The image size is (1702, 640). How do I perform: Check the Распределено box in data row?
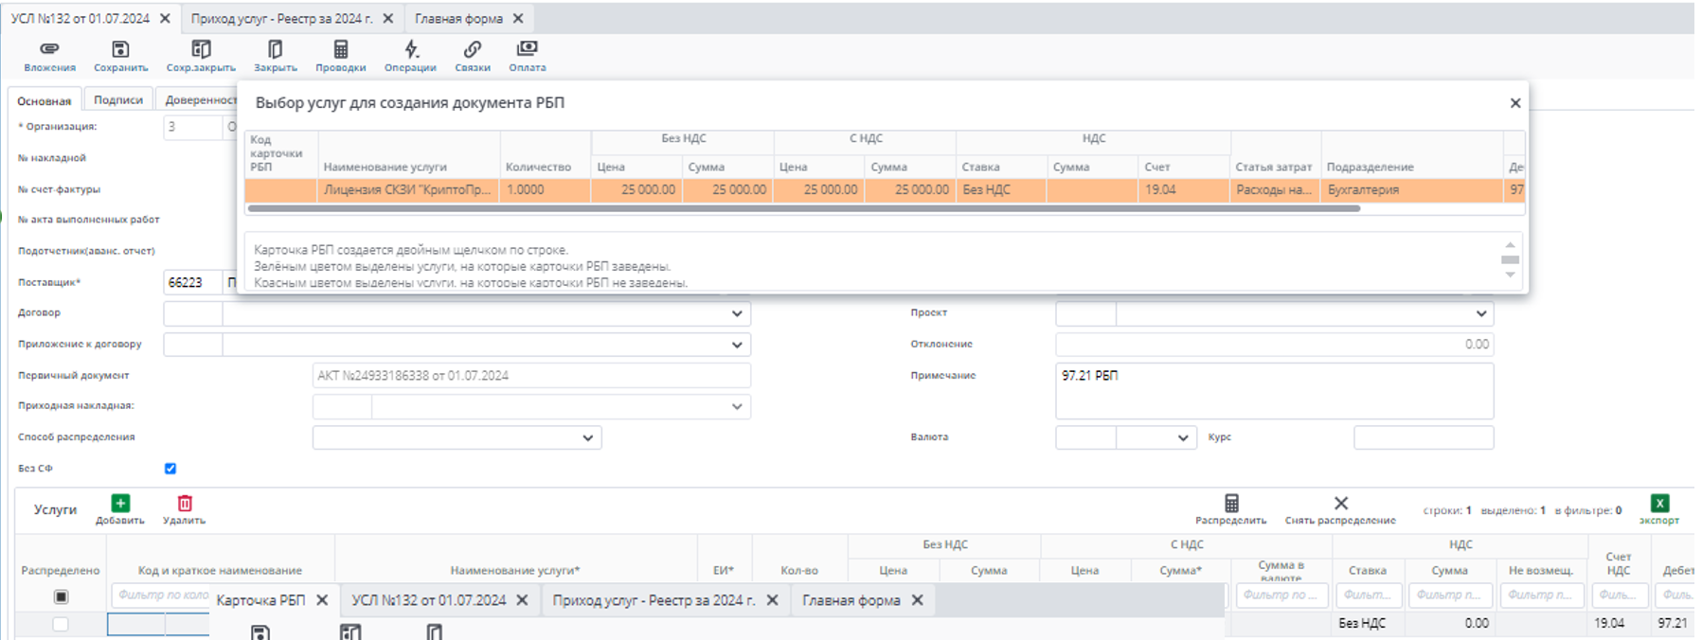tap(61, 624)
